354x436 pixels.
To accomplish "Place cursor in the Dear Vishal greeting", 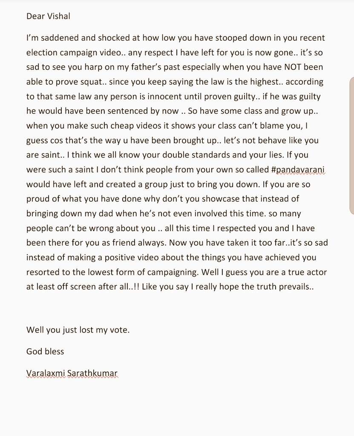I will click(x=48, y=16).
